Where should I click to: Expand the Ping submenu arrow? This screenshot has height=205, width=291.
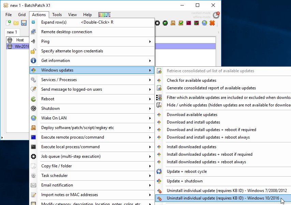coord(150,41)
